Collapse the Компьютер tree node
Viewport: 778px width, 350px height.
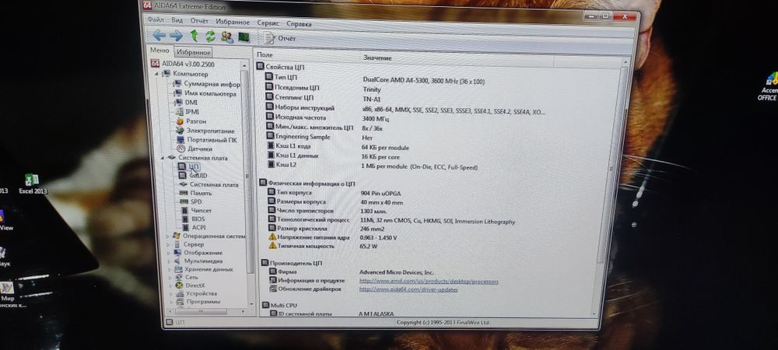[157, 73]
